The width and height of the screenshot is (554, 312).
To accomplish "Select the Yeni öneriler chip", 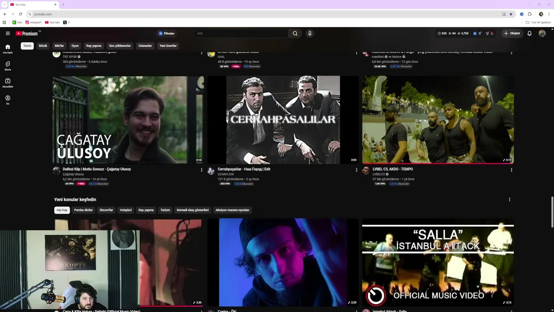I will pos(168,46).
